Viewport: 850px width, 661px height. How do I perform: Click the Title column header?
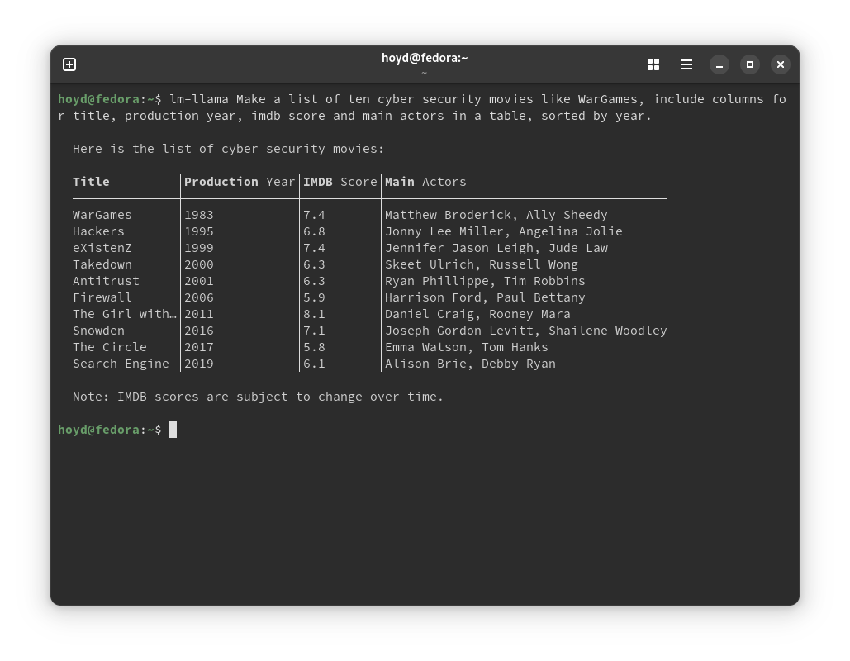[91, 182]
